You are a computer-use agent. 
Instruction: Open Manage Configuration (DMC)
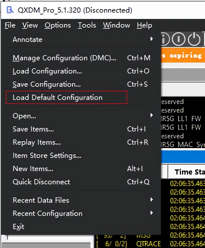64,58
